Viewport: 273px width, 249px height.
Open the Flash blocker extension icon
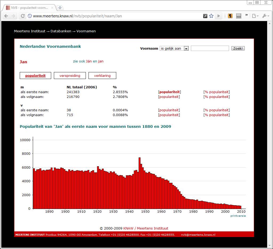(205, 16)
